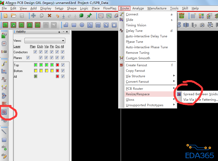Click the Via column header
The height and width of the screenshot is (161, 218).
click(47, 46)
